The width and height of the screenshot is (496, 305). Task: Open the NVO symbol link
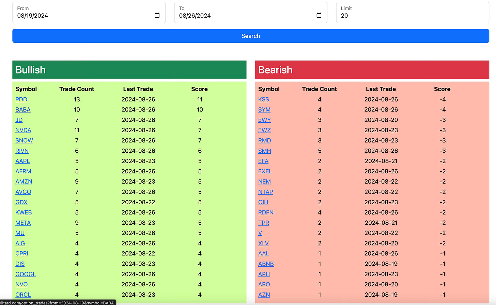(x=21, y=284)
